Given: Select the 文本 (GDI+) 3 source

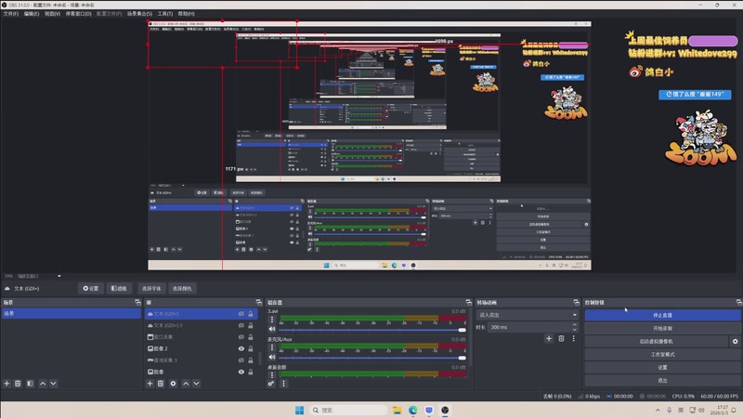Looking at the screenshot, I should pos(202,326).
